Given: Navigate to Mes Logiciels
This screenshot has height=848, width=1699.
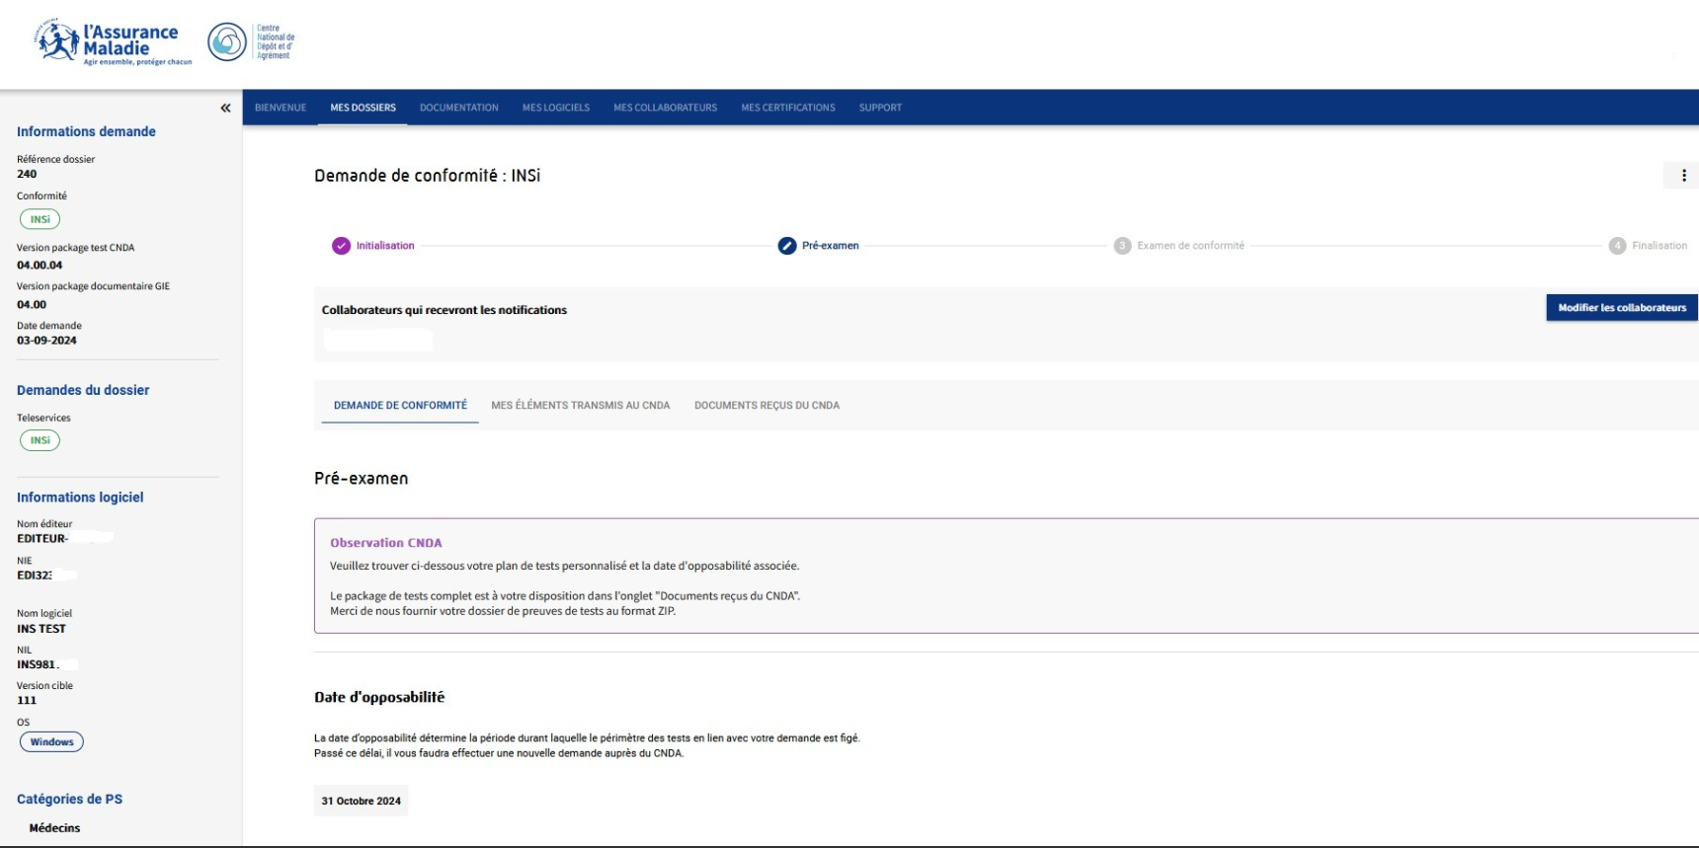Looking at the screenshot, I should click(x=555, y=108).
